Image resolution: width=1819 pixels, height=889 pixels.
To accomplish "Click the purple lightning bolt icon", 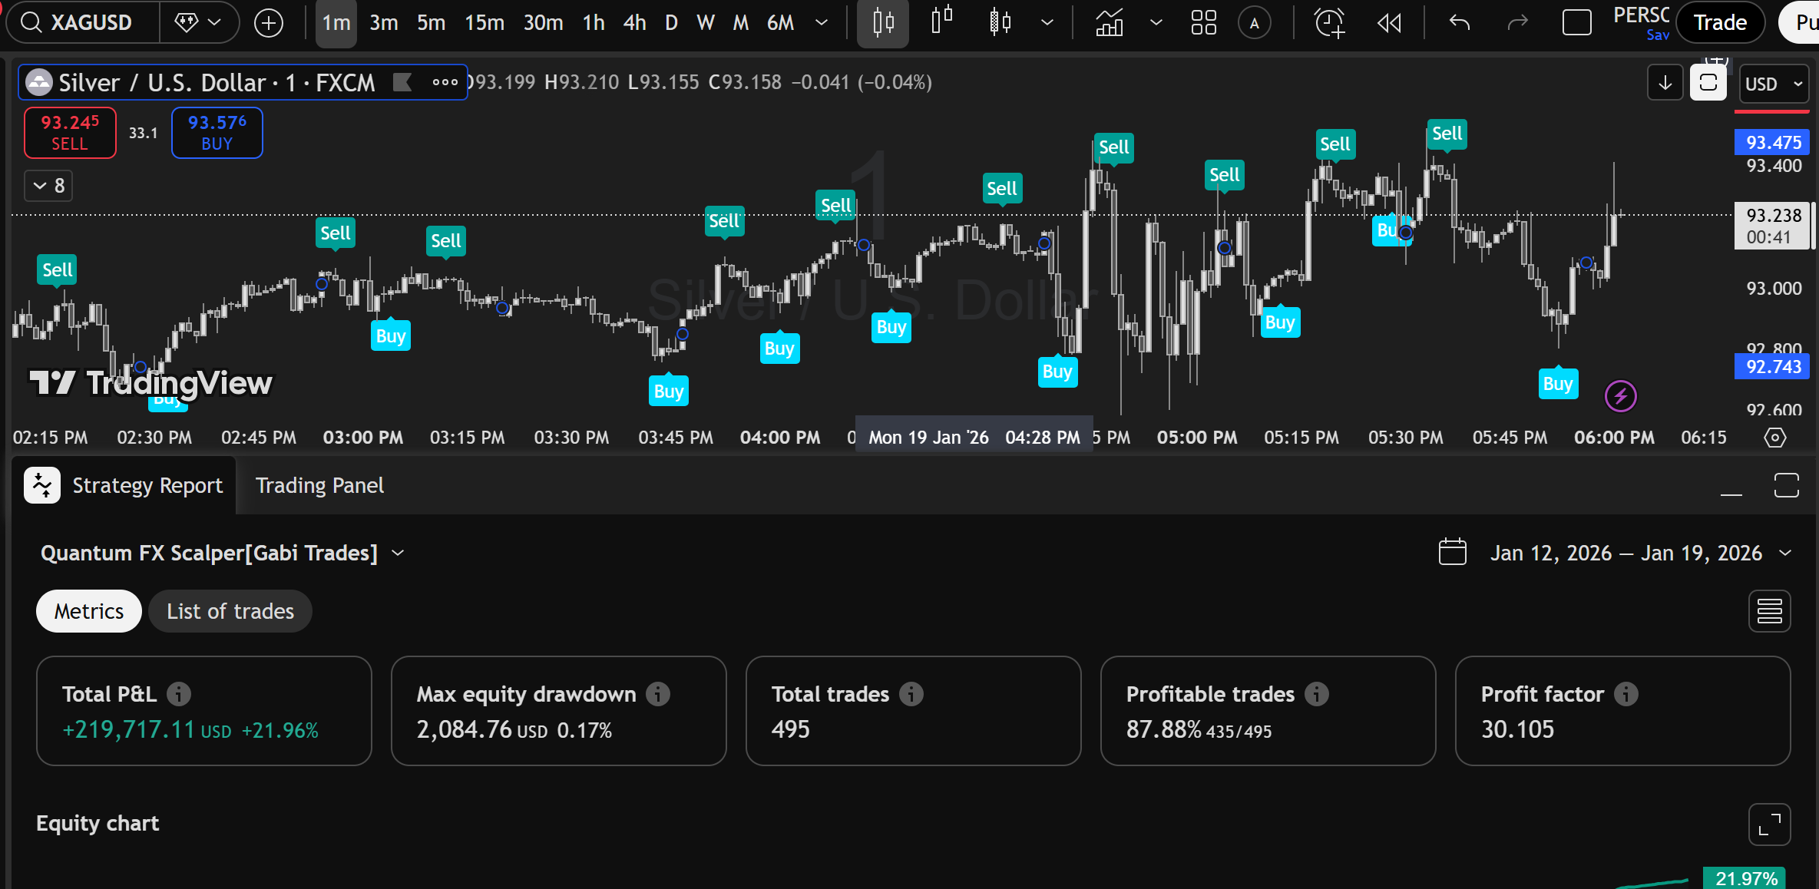I will pyautogui.click(x=1621, y=396).
